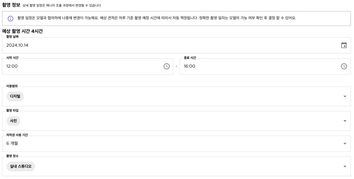
Task: Click the 실내 스튜디오 chip
Action: (x=21, y=167)
